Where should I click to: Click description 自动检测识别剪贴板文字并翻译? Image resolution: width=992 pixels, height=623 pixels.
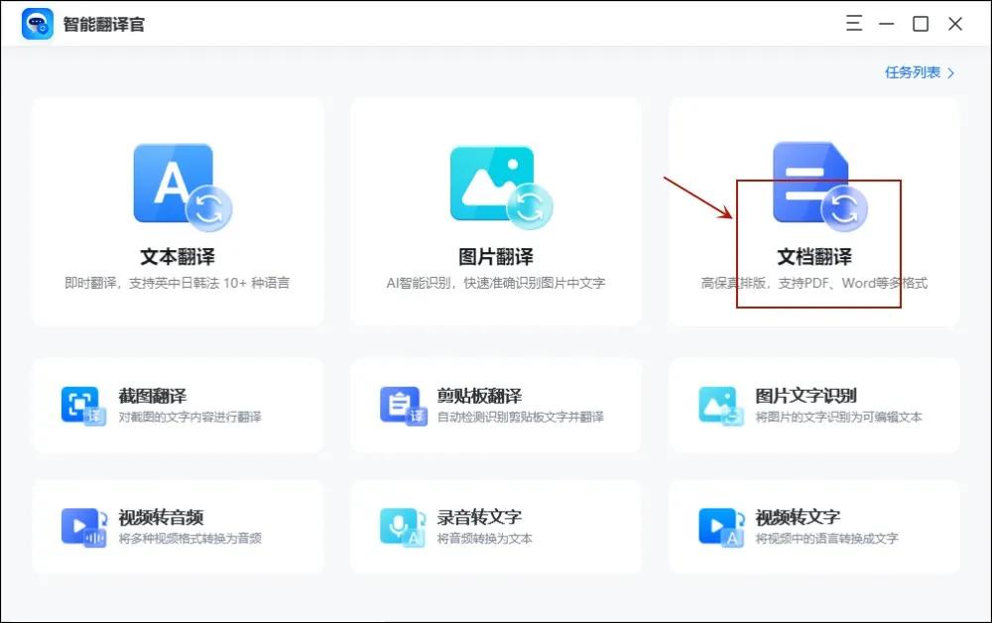click(x=520, y=417)
